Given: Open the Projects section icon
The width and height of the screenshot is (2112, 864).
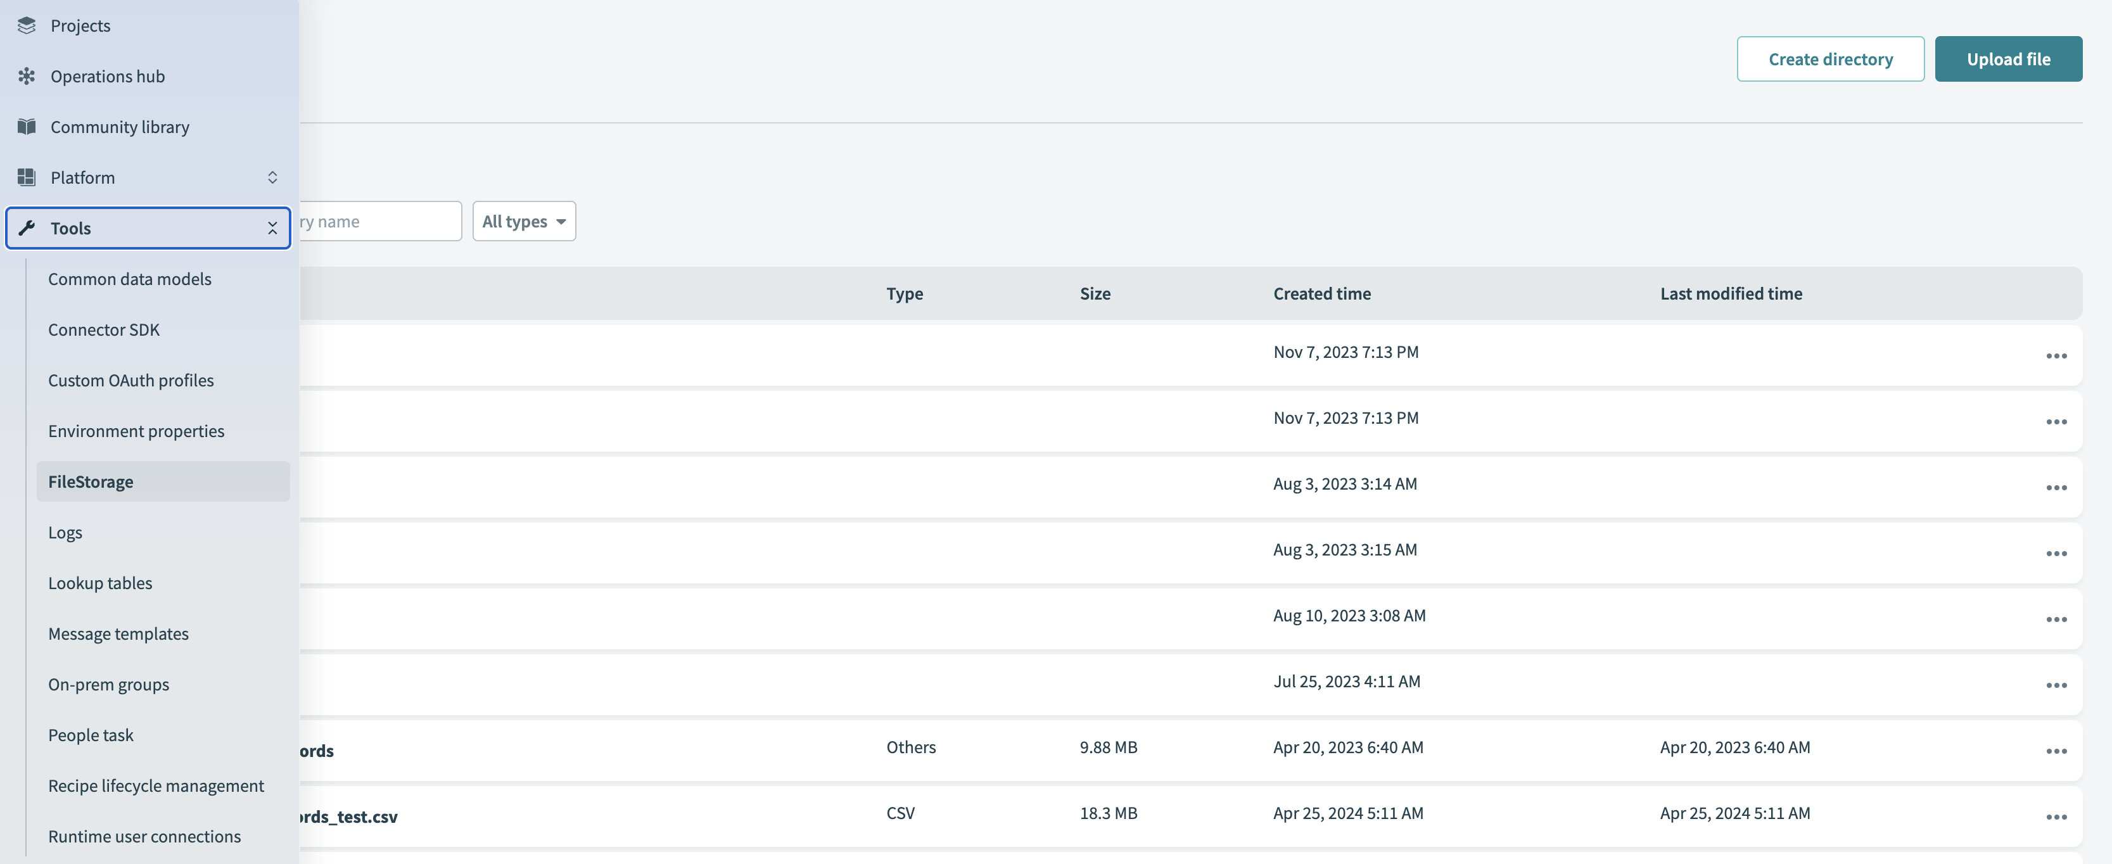Looking at the screenshot, I should pyautogui.click(x=25, y=24).
